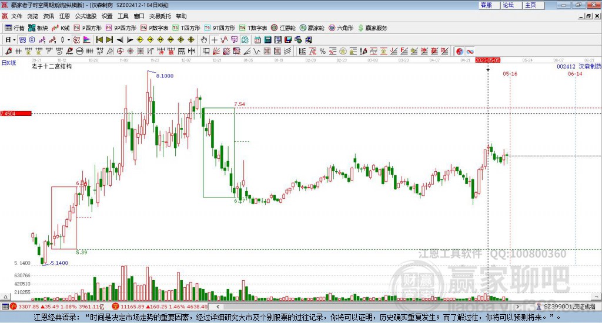602x323 pixels.
Task: Click the horizontal chart scrollbar track
Action: (368, 307)
